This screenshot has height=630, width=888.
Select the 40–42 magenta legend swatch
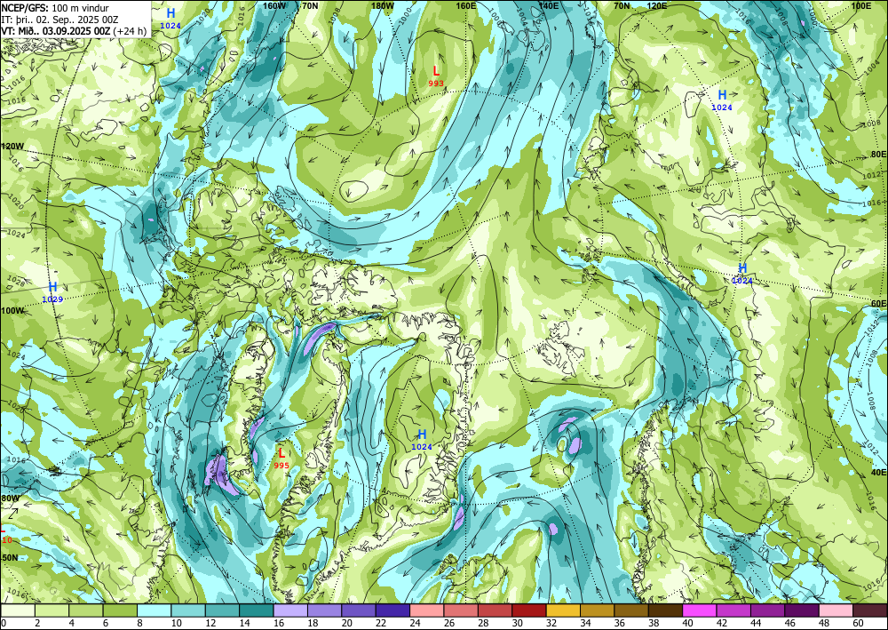[x=700, y=610]
